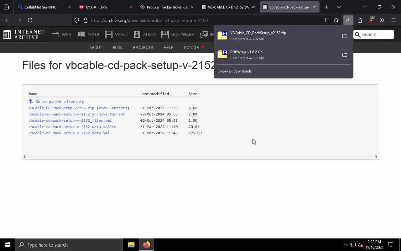Click the BLOG link
This screenshot has height=251, width=401.
(117, 47)
